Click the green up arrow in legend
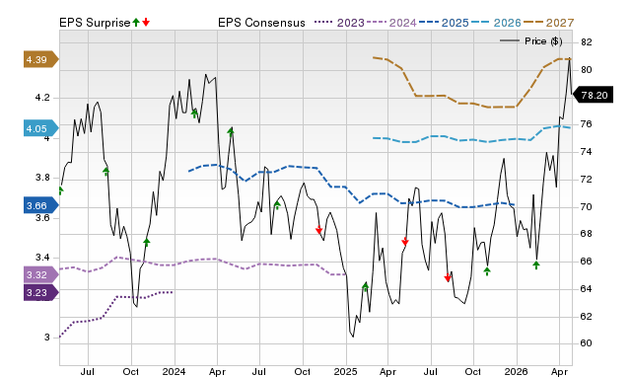Screen dimensions: 631x377 click(x=136, y=22)
